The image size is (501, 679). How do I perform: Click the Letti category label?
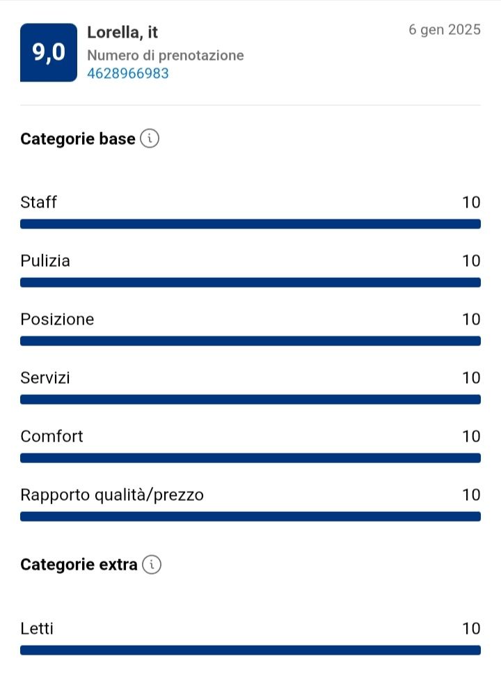pos(37,629)
